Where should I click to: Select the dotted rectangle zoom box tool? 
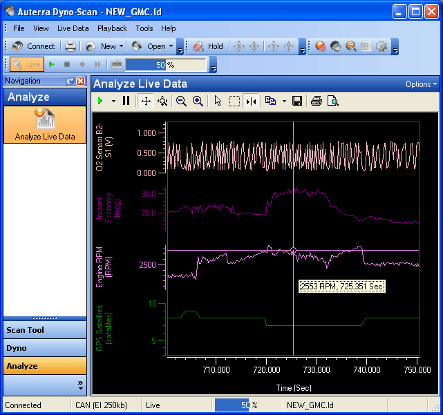coord(234,101)
